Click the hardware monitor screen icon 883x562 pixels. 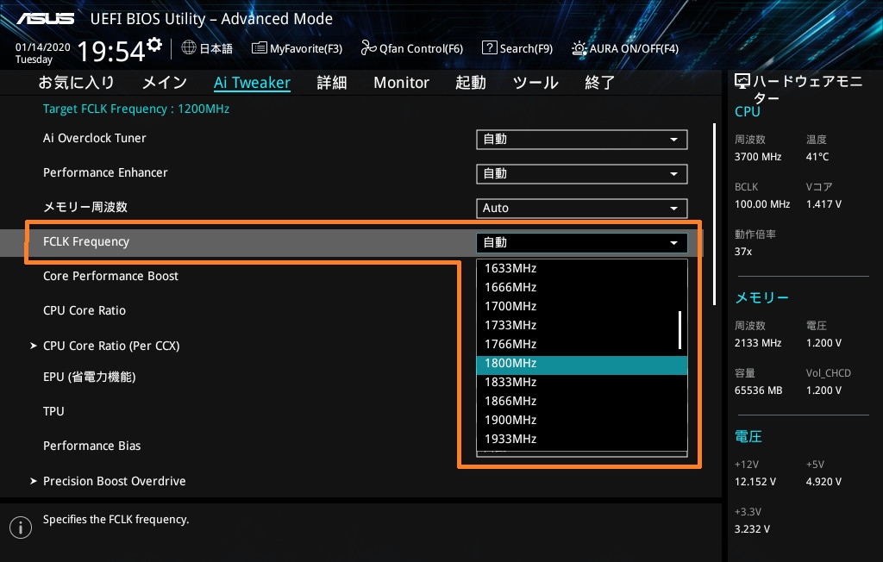pos(742,82)
